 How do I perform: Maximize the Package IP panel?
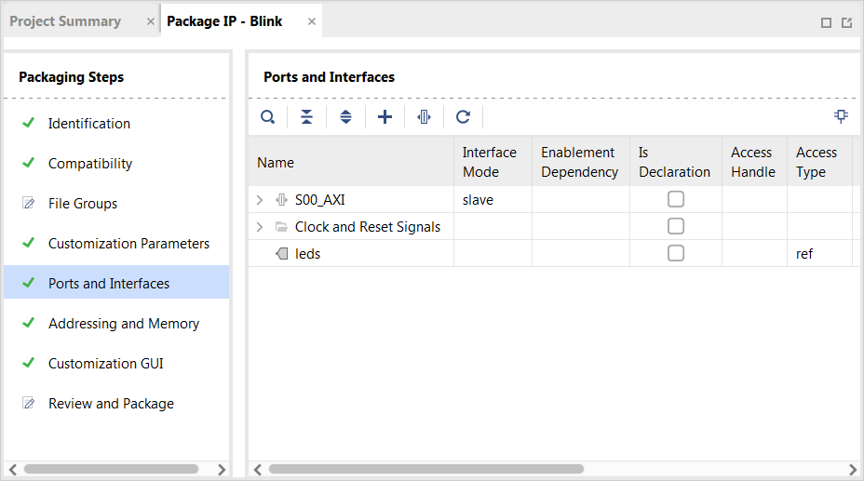(x=826, y=22)
